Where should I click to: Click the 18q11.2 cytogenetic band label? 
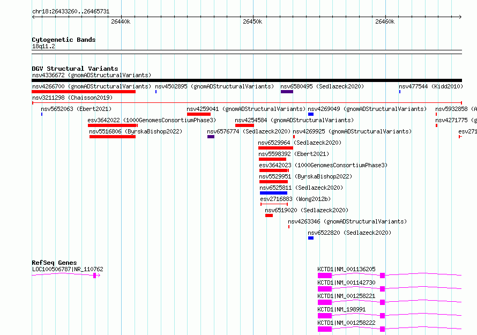coord(43,46)
